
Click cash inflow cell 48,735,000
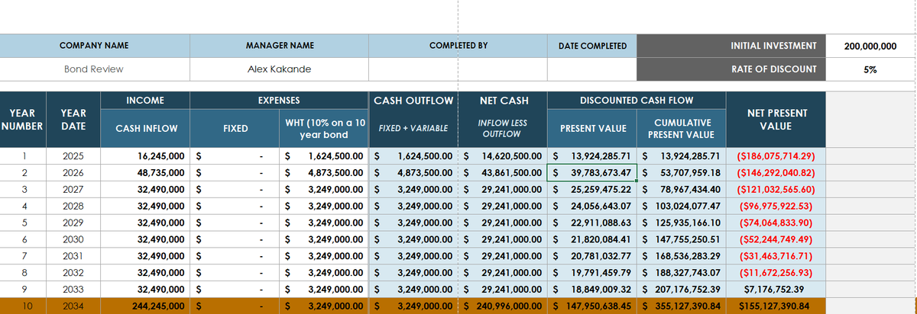click(x=144, y=172)
